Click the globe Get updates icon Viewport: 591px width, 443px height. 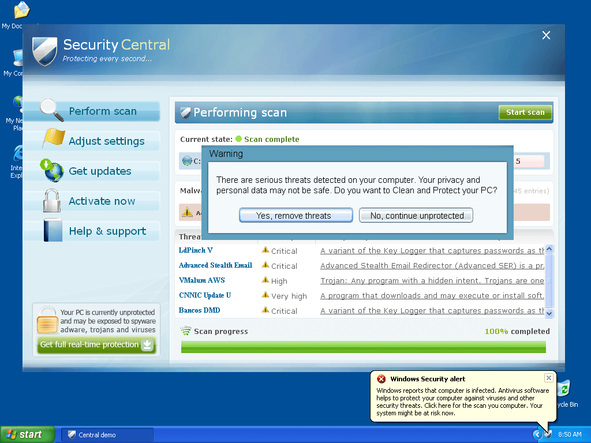pos(52,170)
